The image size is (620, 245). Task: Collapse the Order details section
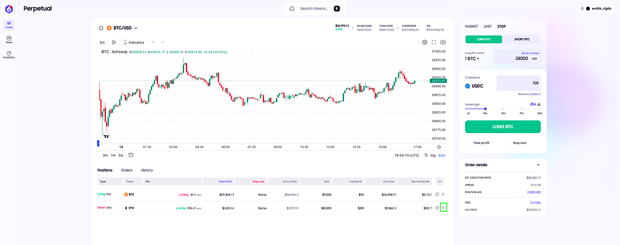(x=538, y=165)
